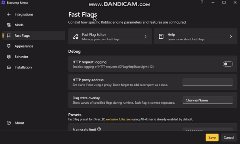Click the Flag state overlay label
Viewport: 240px width, 144px height.
(x=86, y=98)
